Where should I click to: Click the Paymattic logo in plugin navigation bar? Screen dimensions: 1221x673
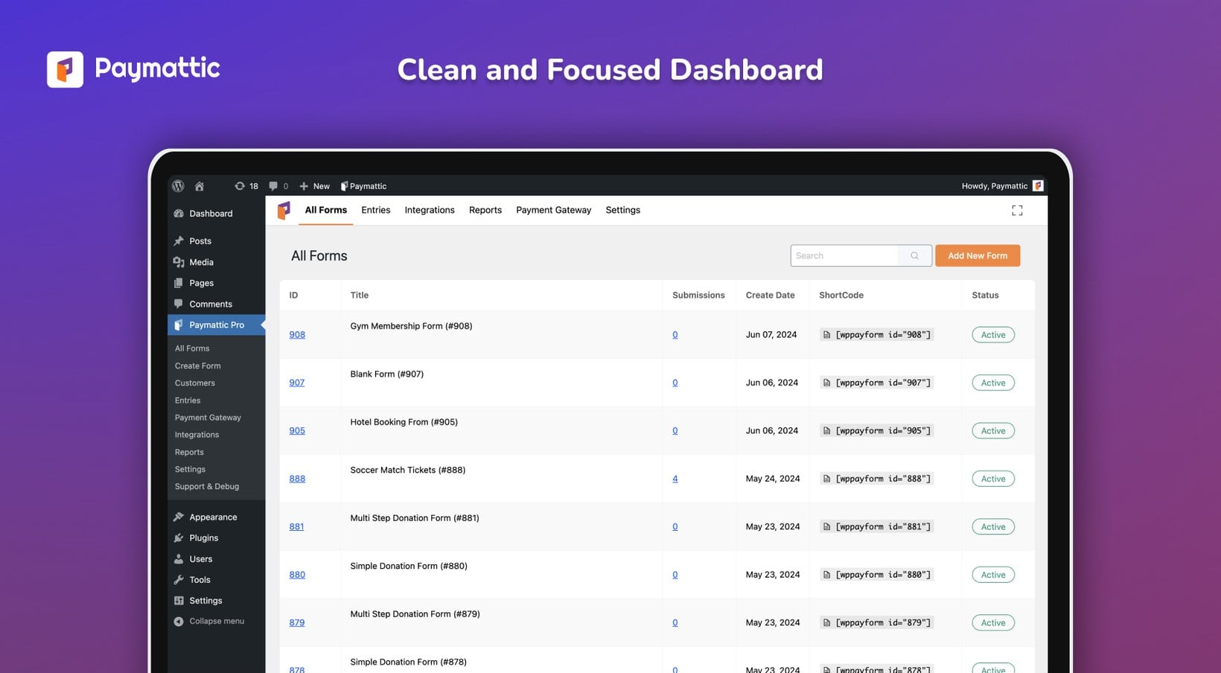pyautogui.click(x=284, y=211)
